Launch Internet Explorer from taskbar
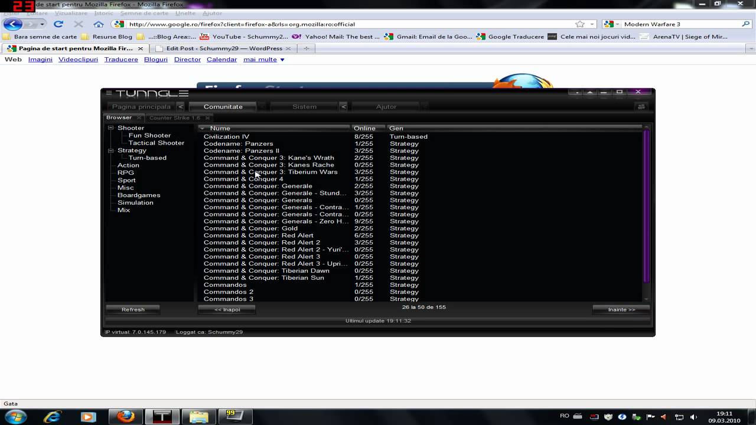Viewport: 756px width, 425px height. [53, 416]
